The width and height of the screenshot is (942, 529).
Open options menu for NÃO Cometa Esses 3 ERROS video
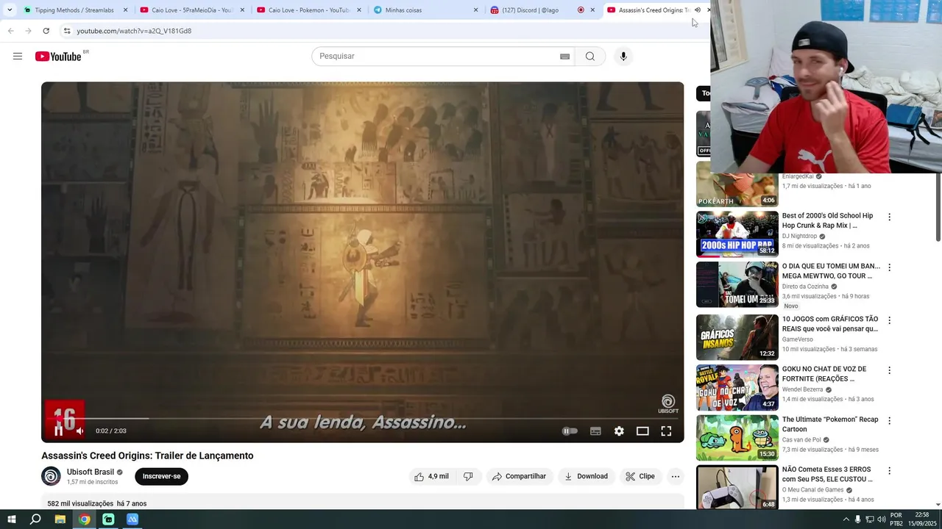(x=889, y=471)
